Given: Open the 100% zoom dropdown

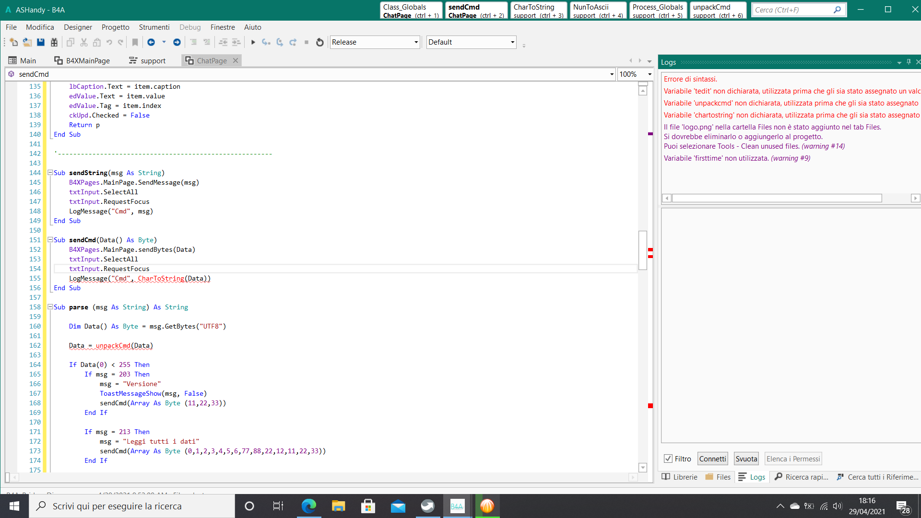Looking at the screenshot, I should tap(649, 74).
